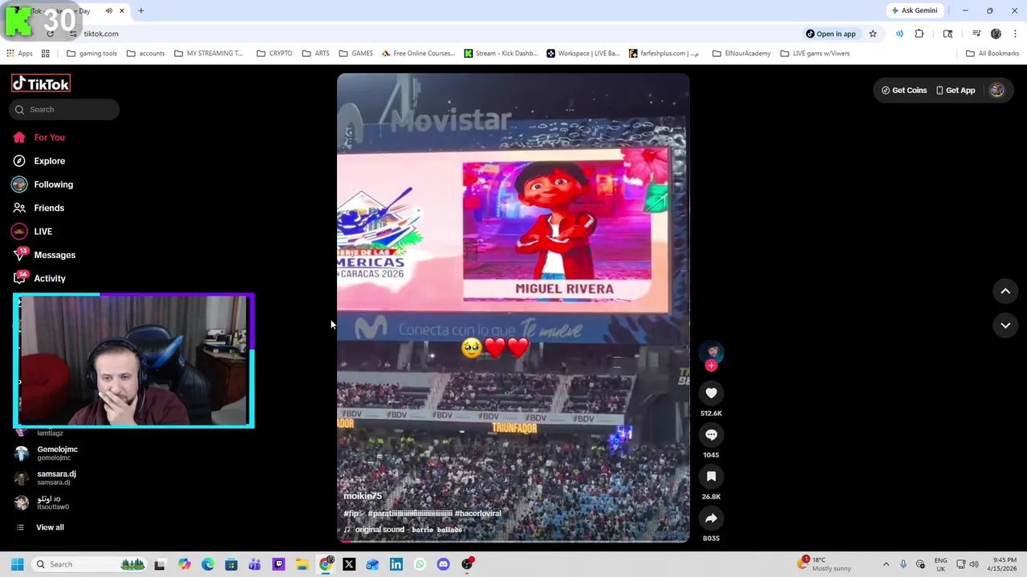Click the #hacerloviral hashtag
Viewport: 1027px width, 577px height.
point(477,514)
